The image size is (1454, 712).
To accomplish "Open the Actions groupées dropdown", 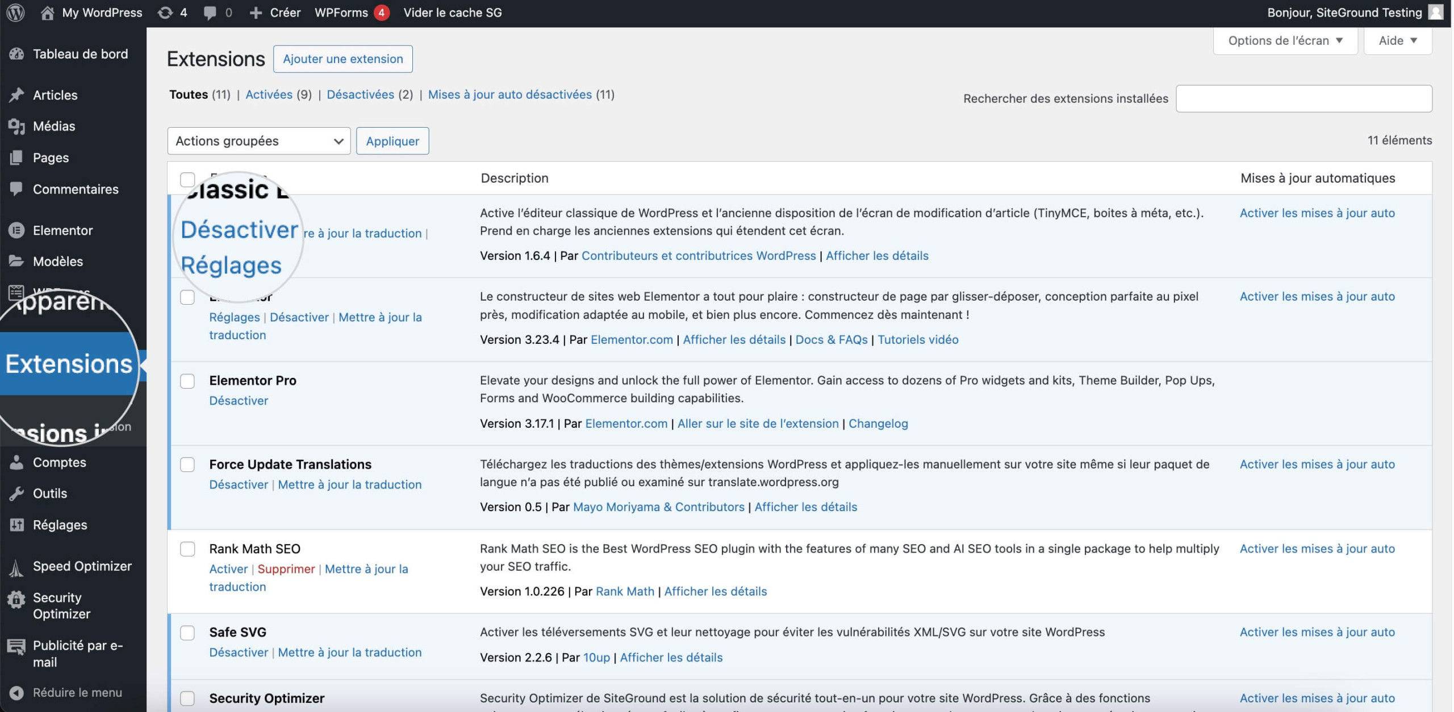I will pyautogui.click(x=259, y=141).
